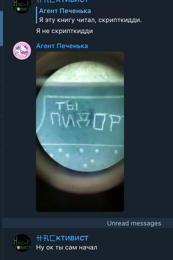Click the highlighted blue chat strip in left sidebar
The image size is (173, 260).
tap(1, 29)
